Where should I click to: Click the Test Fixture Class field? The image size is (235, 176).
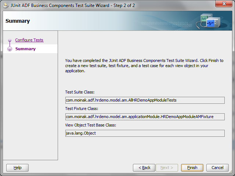coord(145,117)
